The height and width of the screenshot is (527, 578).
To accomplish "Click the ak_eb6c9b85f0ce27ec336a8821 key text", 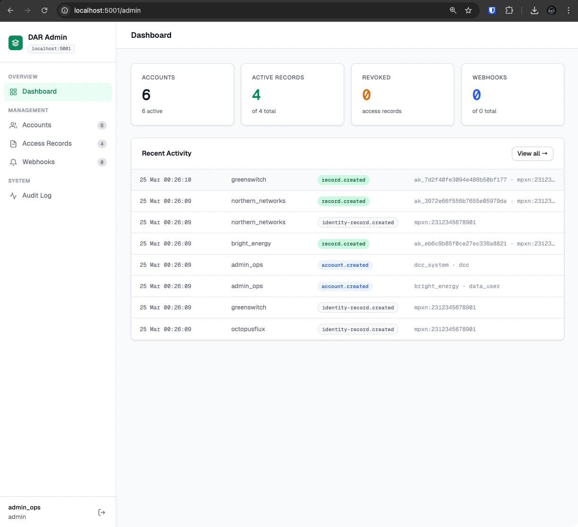I will (460, 244).
